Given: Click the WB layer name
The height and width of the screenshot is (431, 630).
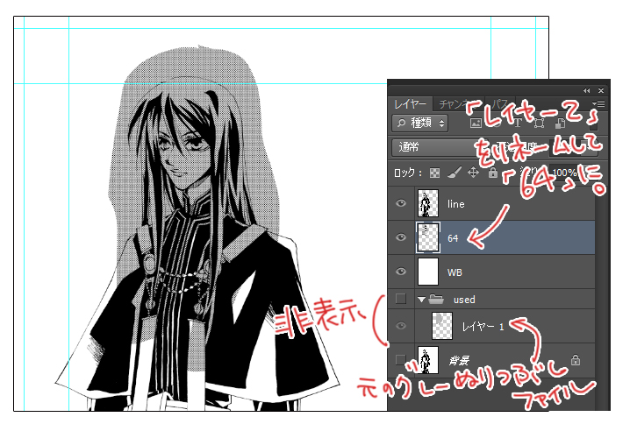Looking at the screenshot, I should 455,272.
